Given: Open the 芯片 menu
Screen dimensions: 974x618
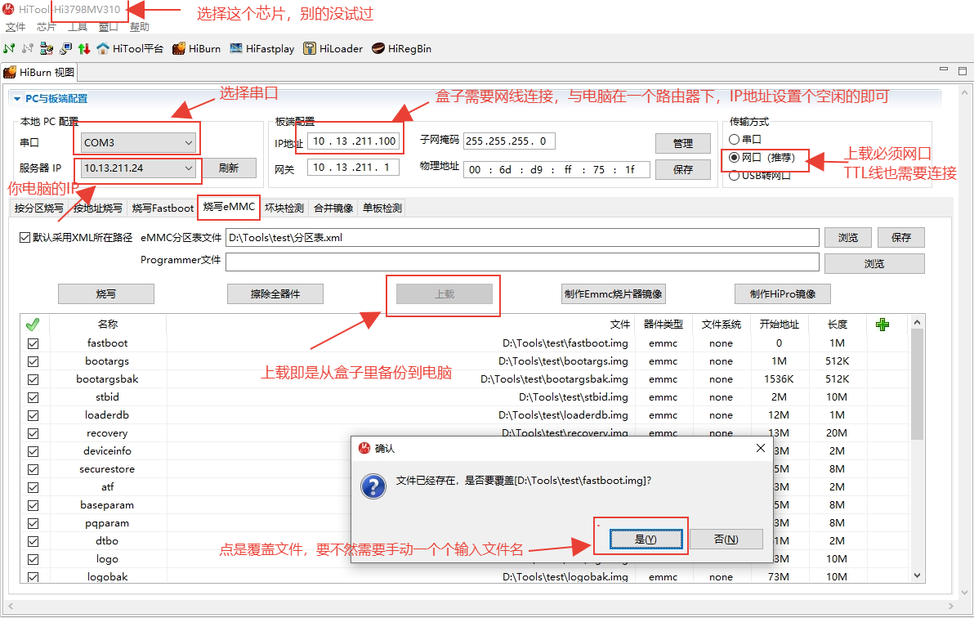Looking at the screenshot, I should (47, 27).
